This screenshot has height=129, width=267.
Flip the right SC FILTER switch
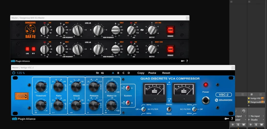click(x=194, y=109)
